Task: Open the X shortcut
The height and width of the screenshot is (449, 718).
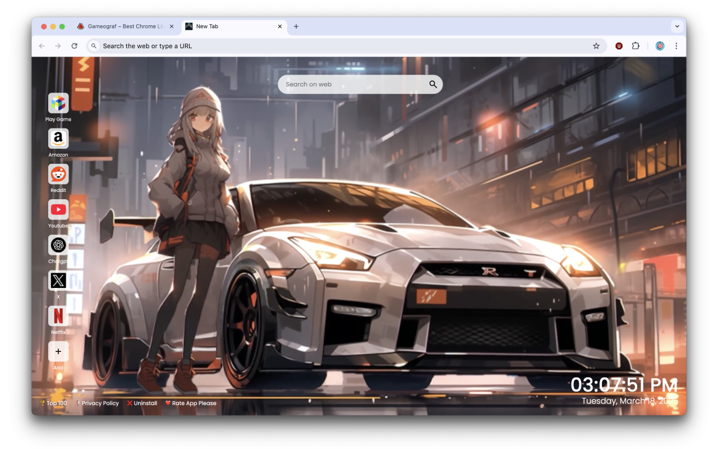Action: [x=58, y=280]
